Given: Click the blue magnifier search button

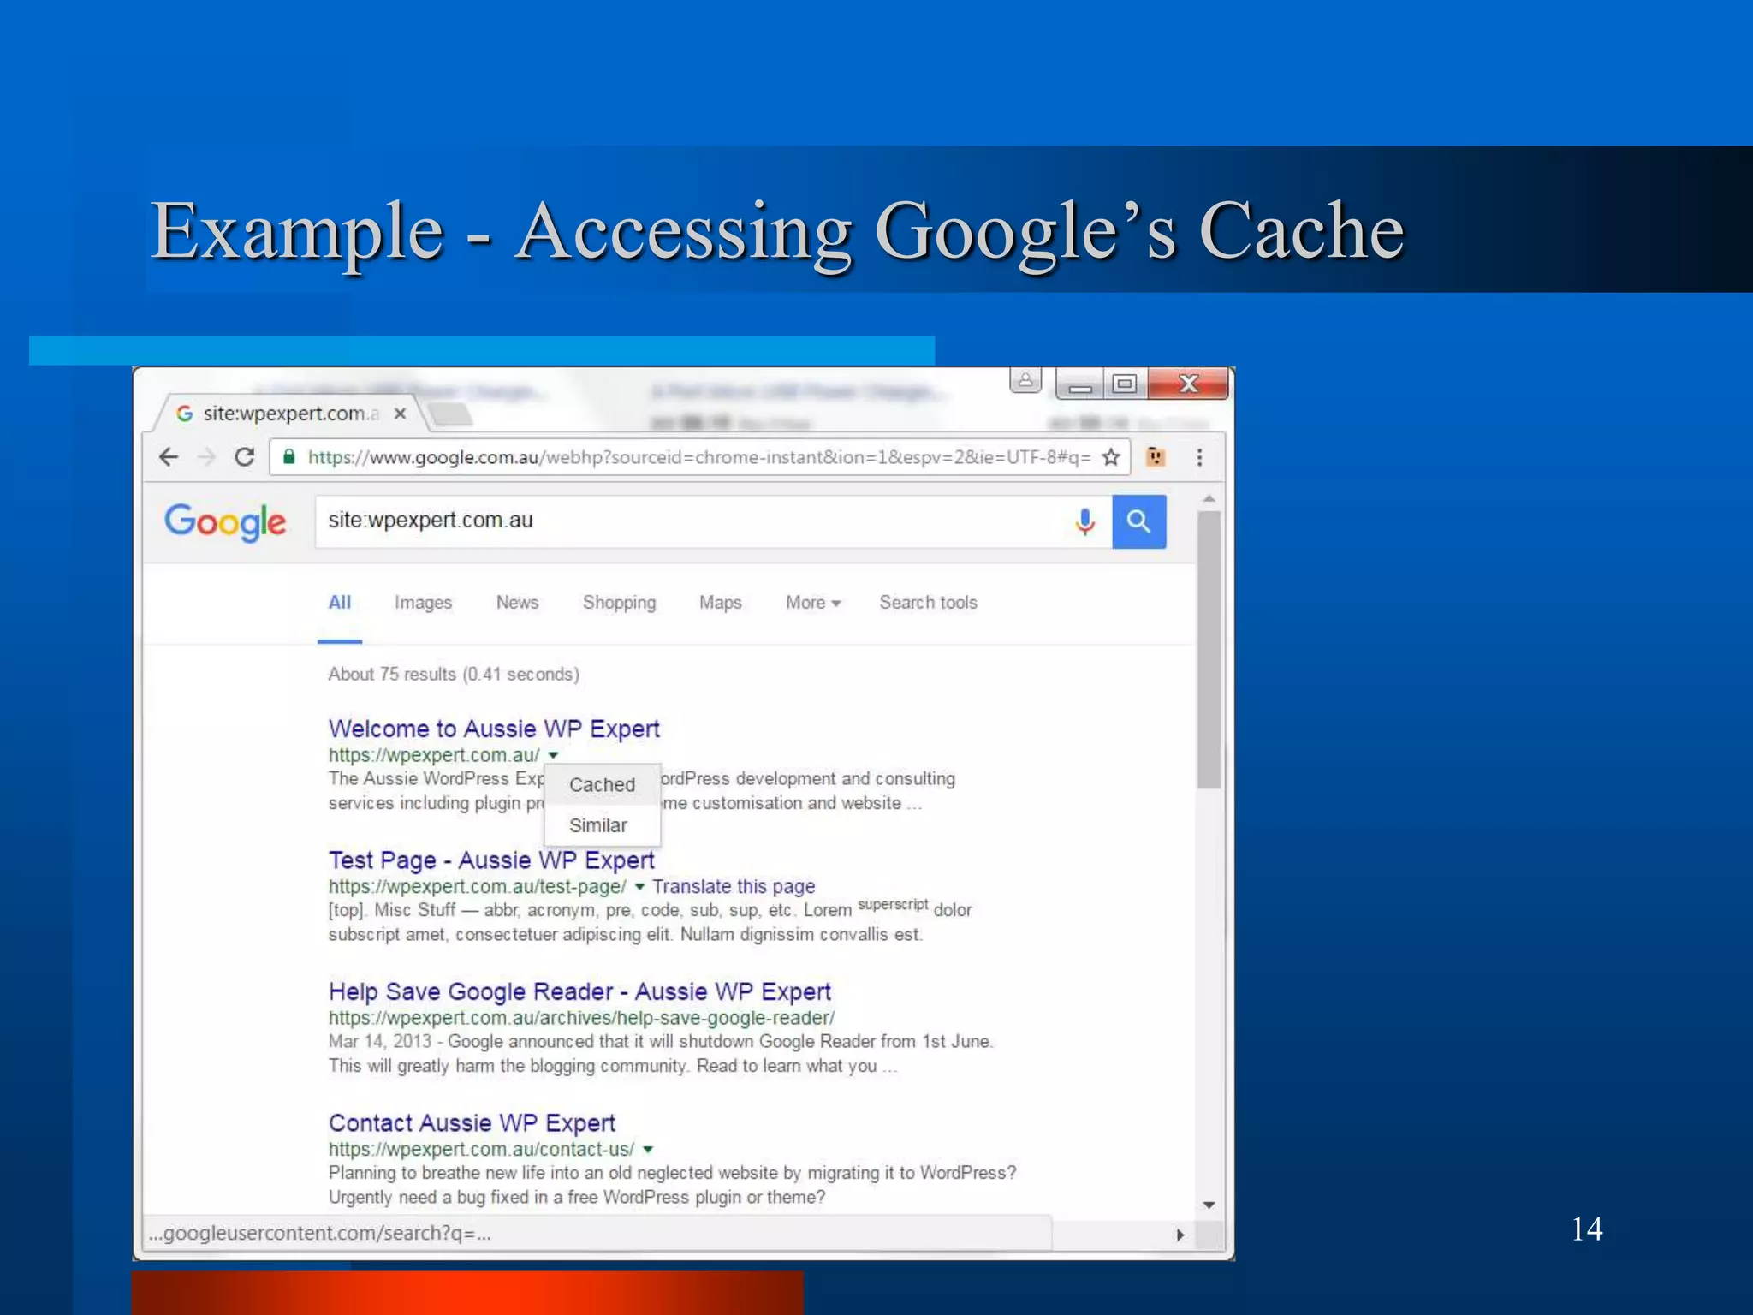Looking at the screenshot, I should click(1138, 521).
